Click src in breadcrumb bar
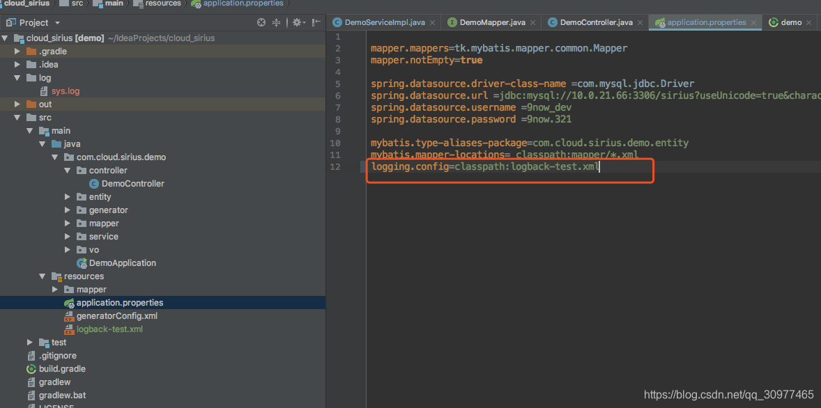This screenshot has height=408, width=821. 77,3
